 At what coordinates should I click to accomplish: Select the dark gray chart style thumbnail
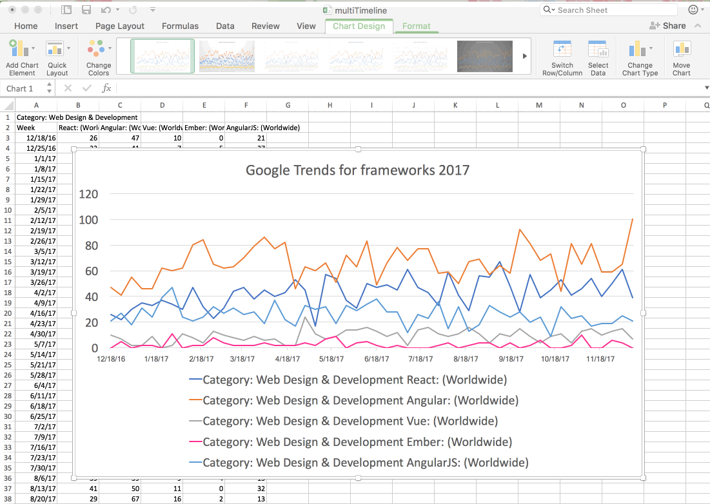click(485, 56)
